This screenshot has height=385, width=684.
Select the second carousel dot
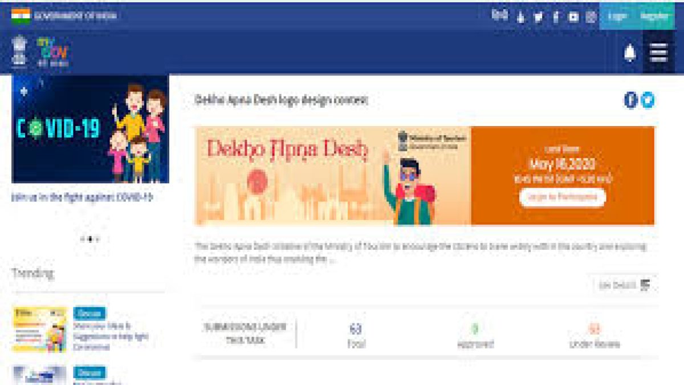point(90,239)
